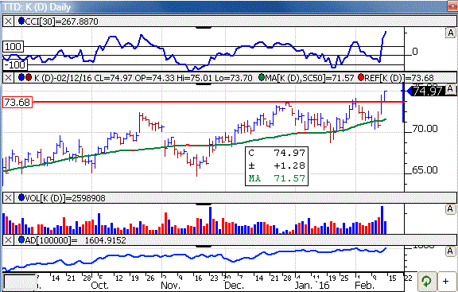Click the plus zoom button at bottom right
Image resolution: width=458 pixels, height=292 pixels.
445,282
